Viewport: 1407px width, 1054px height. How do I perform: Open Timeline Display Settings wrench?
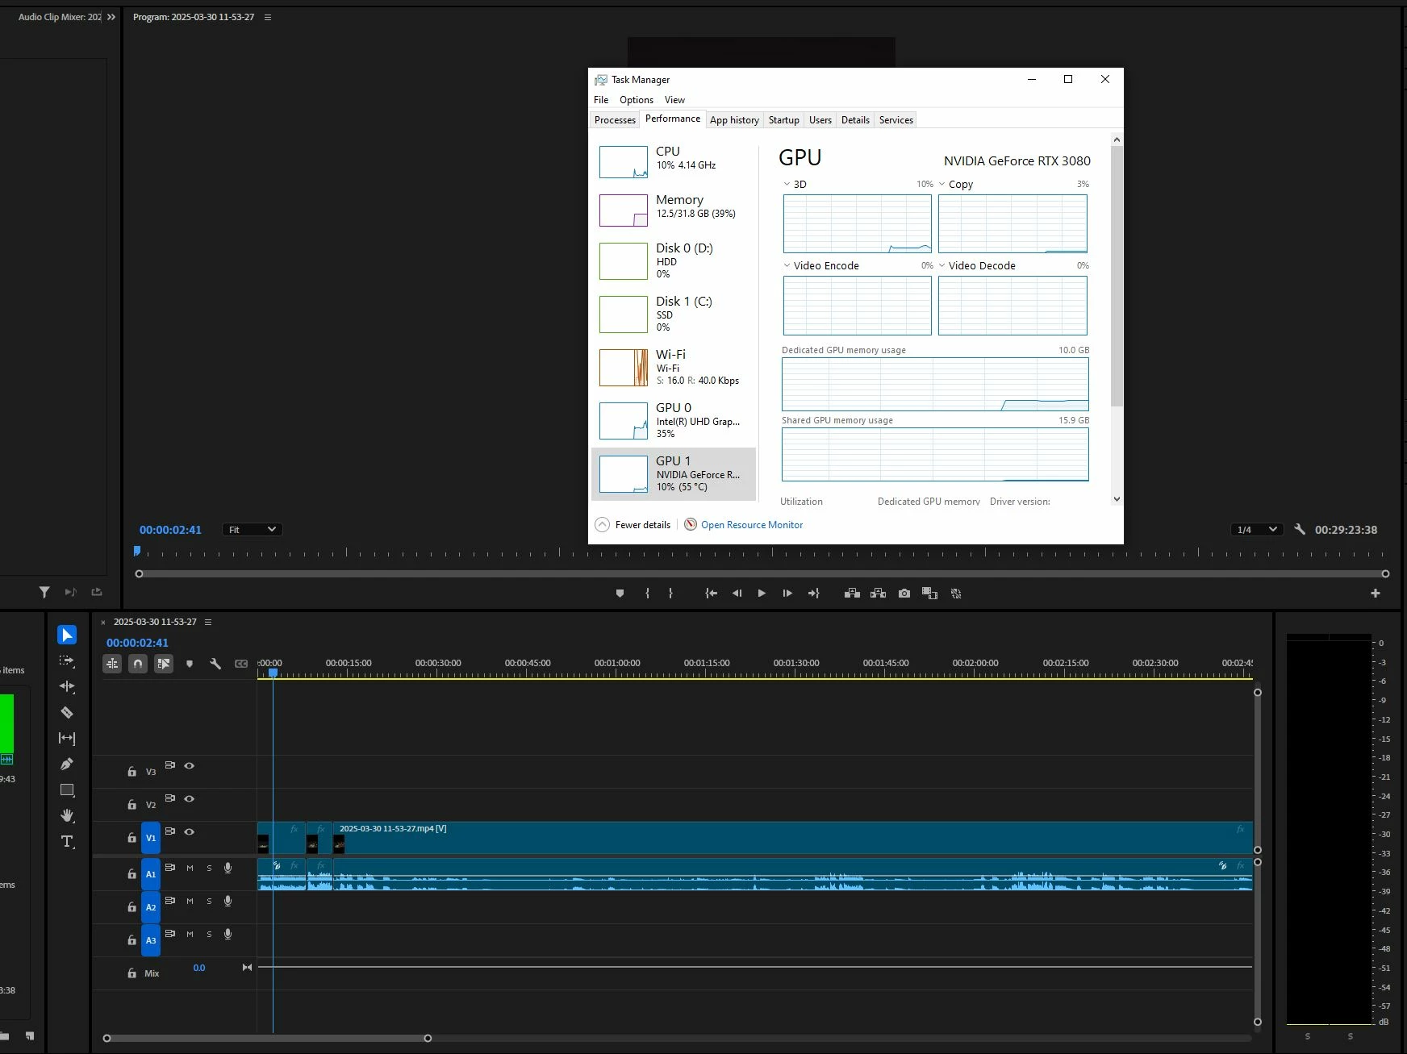[215, 664]
